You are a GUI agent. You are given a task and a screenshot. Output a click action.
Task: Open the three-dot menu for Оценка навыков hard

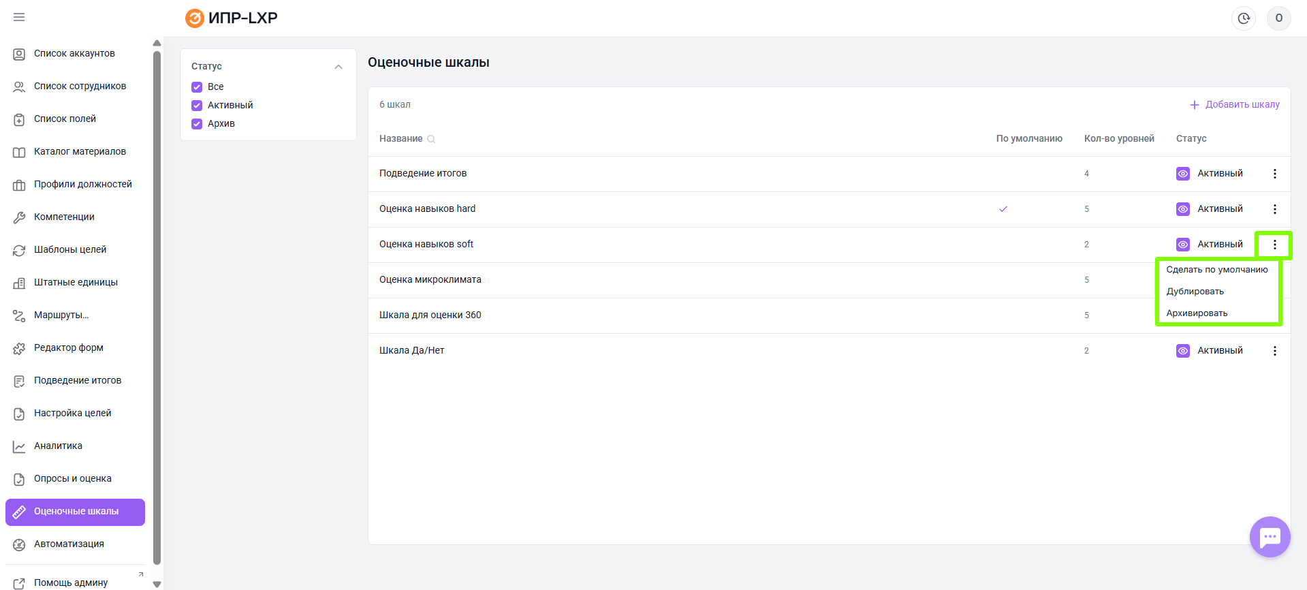(x=1275, y=209)
